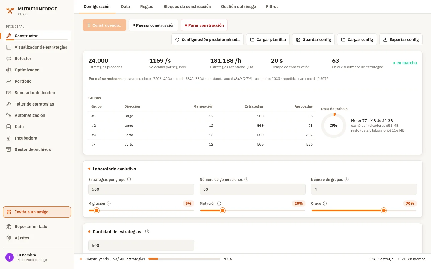Click the Gestor de archivos archive icon
Image resolution: width=431 pixels, height=269 pixels.
pyautogui.click(x=9, y=149)
